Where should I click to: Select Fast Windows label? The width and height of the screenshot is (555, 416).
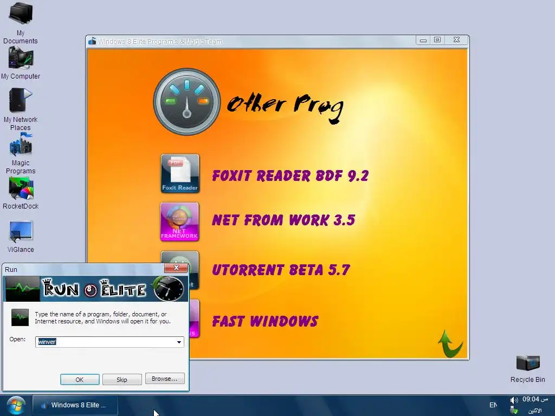click(265, 321)
